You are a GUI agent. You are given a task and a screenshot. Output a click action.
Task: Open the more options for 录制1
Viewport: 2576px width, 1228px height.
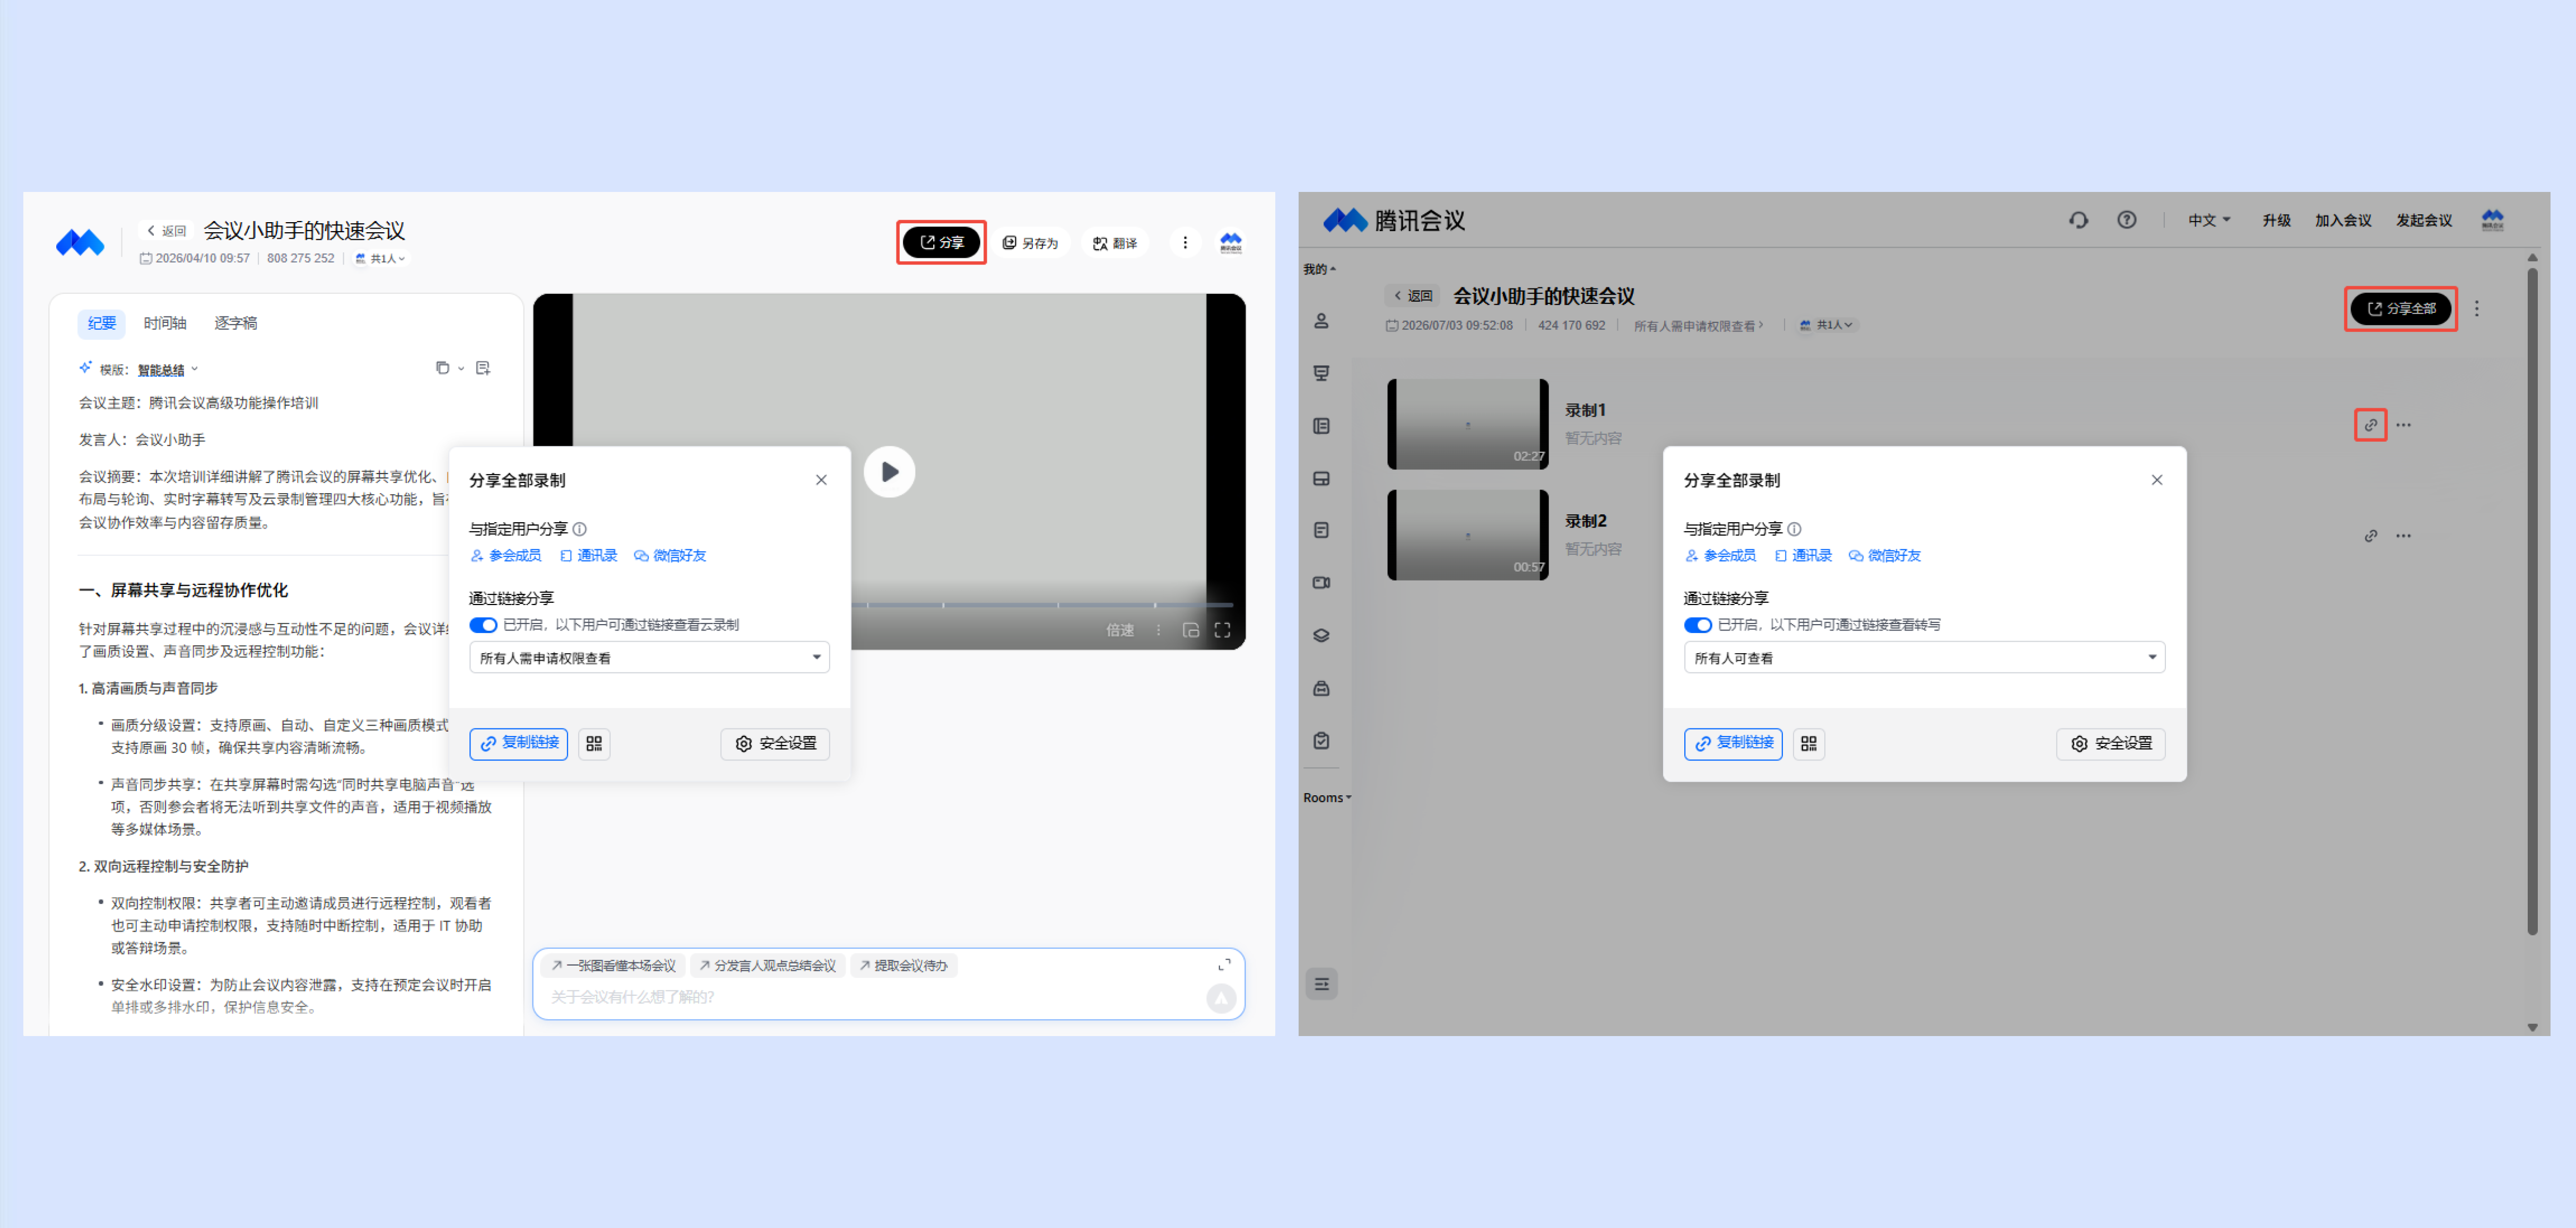click(2403, 425)
